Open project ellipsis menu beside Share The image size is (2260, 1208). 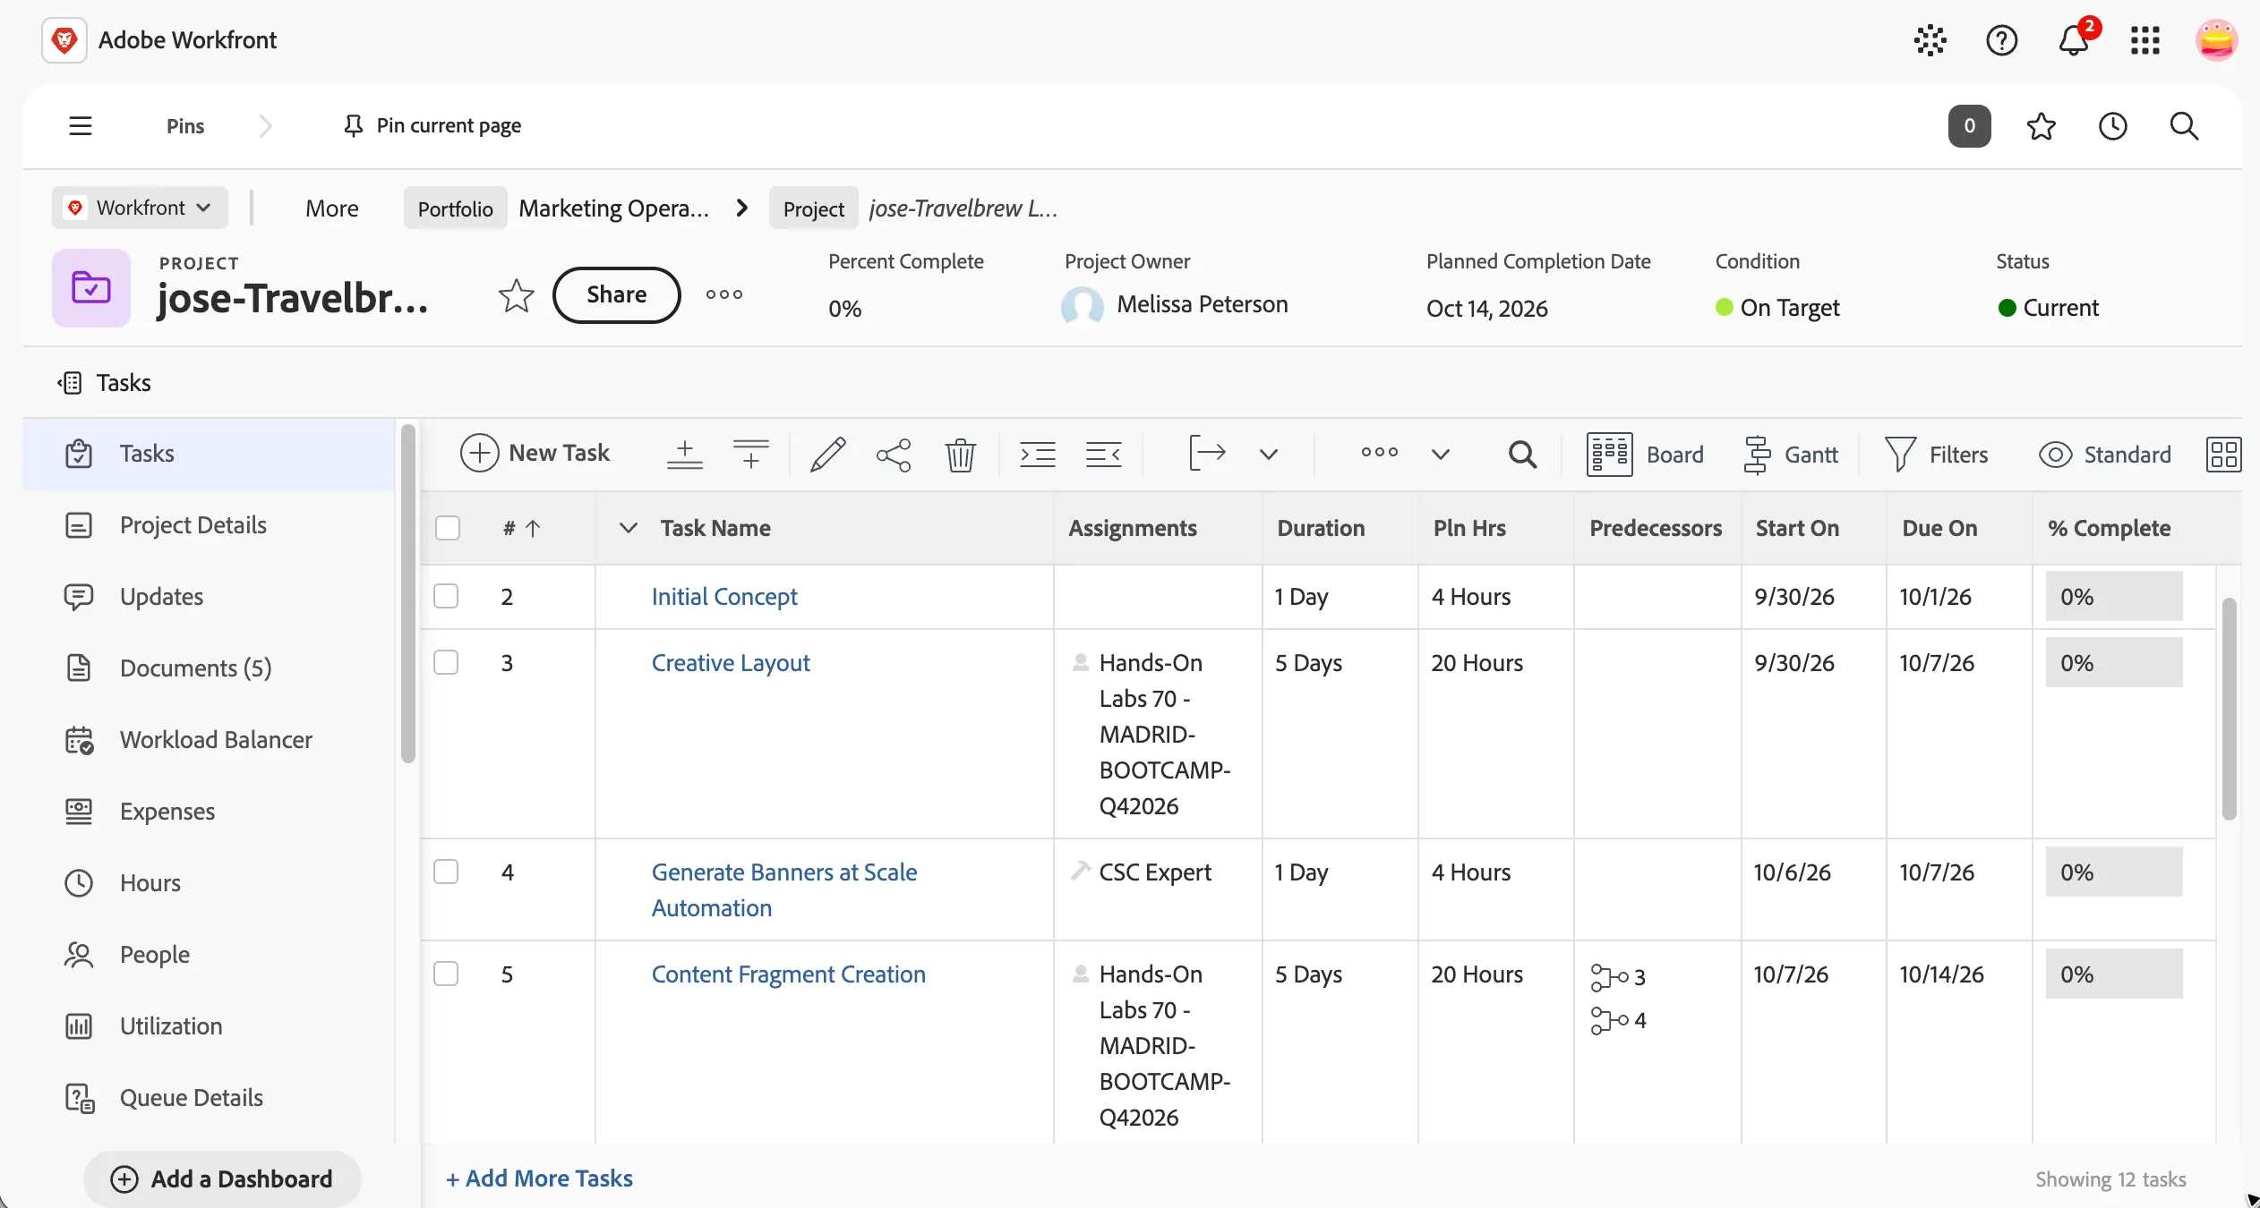(723, 294)
